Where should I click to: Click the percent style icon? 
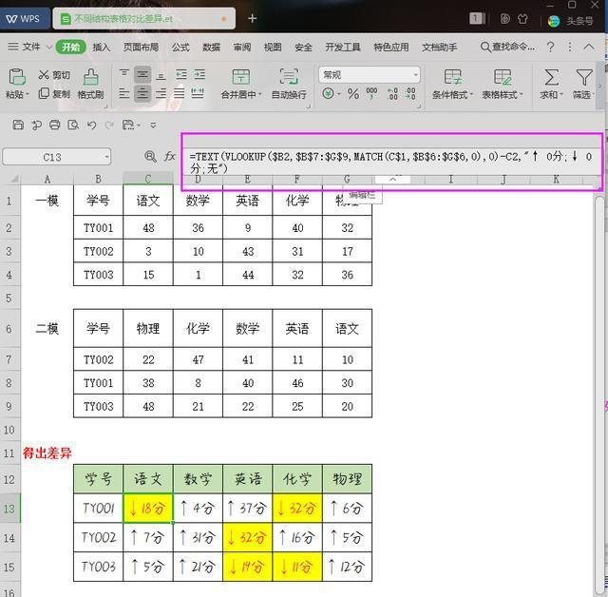[x=352, y=93]
